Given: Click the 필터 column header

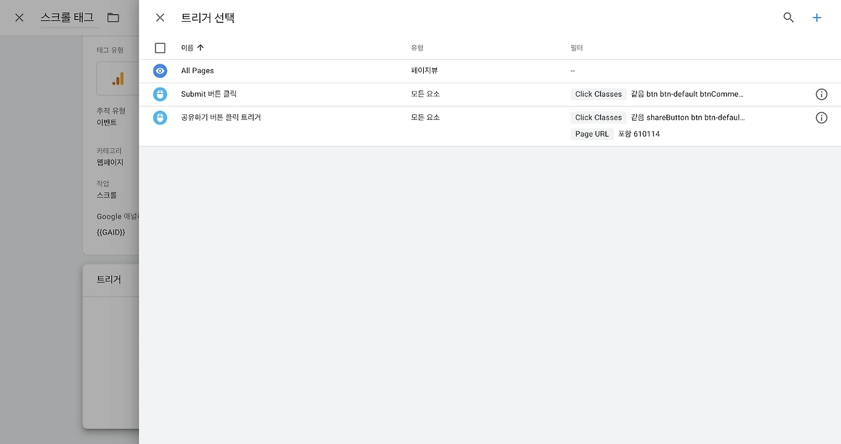Looking at the screenshot, I should [577, 48].
